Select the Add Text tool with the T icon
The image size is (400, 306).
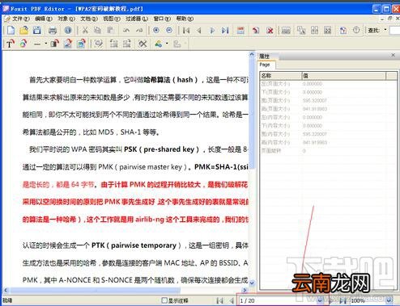click(10, 44)
